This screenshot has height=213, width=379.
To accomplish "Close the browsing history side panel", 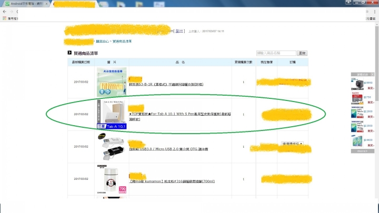I will click(373, 74).
